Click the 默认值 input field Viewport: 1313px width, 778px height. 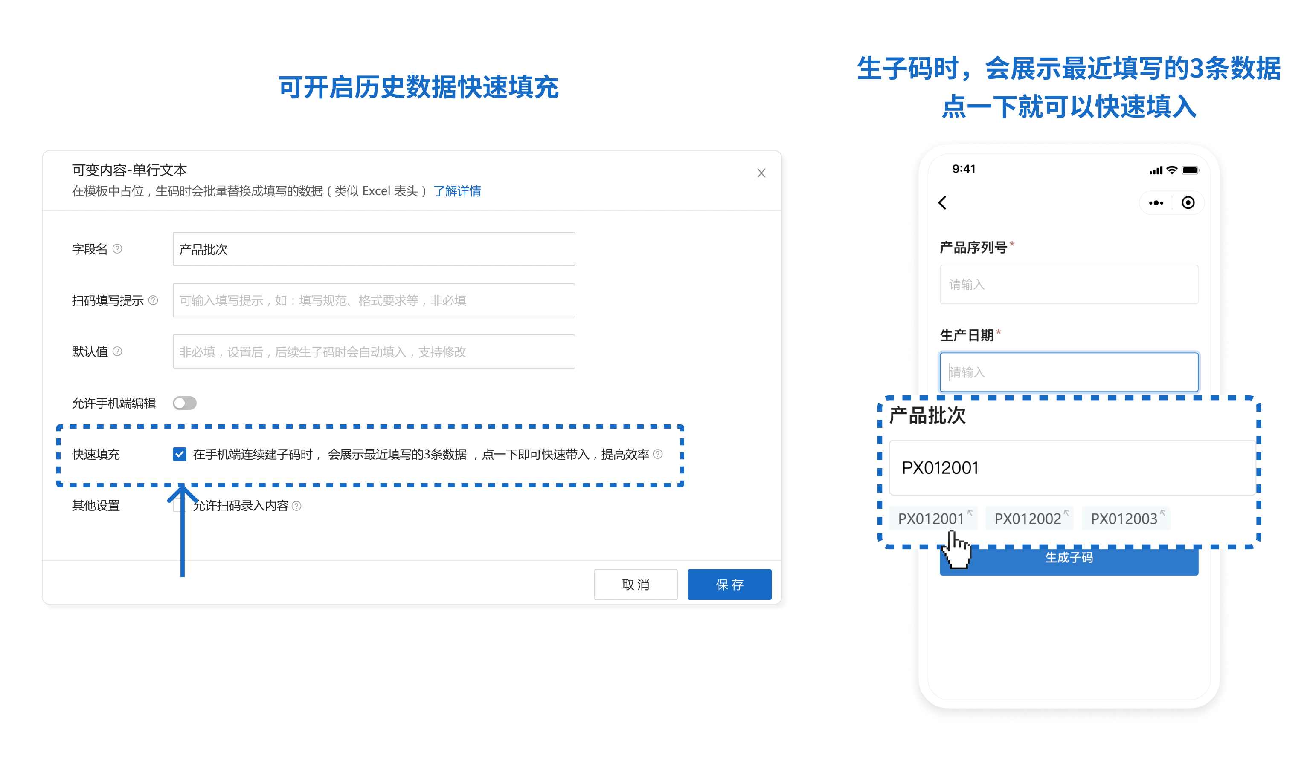click(x=374, y=352)
